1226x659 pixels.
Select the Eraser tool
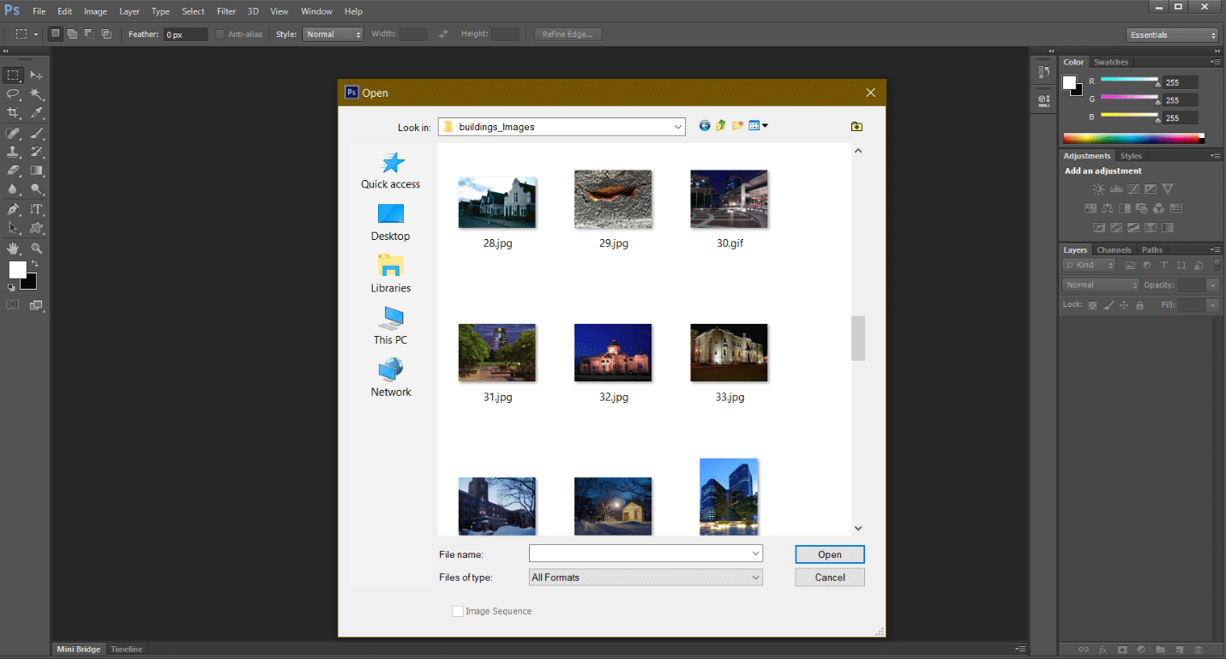pyautogui.click(x=12, y=170)
